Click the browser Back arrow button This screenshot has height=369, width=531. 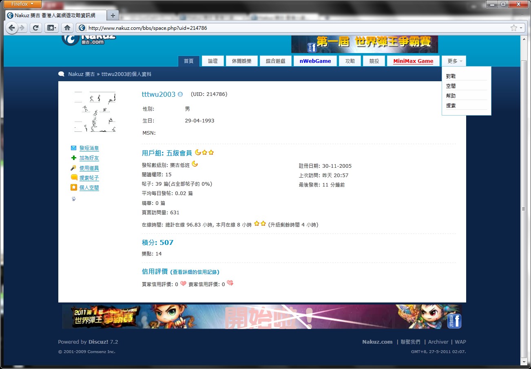12,28
